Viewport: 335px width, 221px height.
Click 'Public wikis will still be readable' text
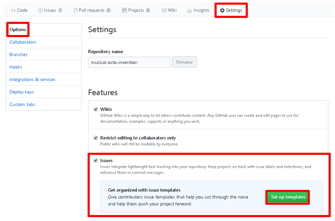tap(139, 144)
